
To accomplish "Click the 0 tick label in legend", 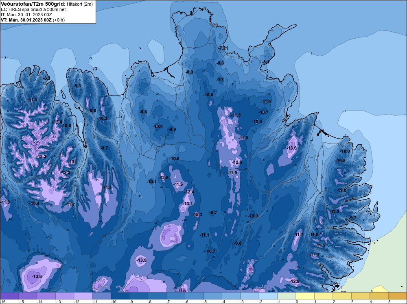I will coord(297,302).
